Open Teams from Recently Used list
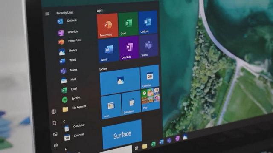This screenshot has width=273, height=153. [x=69, y=71]
